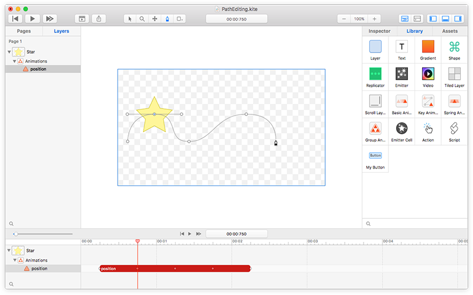Choose Spring Animation item in Library
Screen dimensions: 473x295
(454, 104)
